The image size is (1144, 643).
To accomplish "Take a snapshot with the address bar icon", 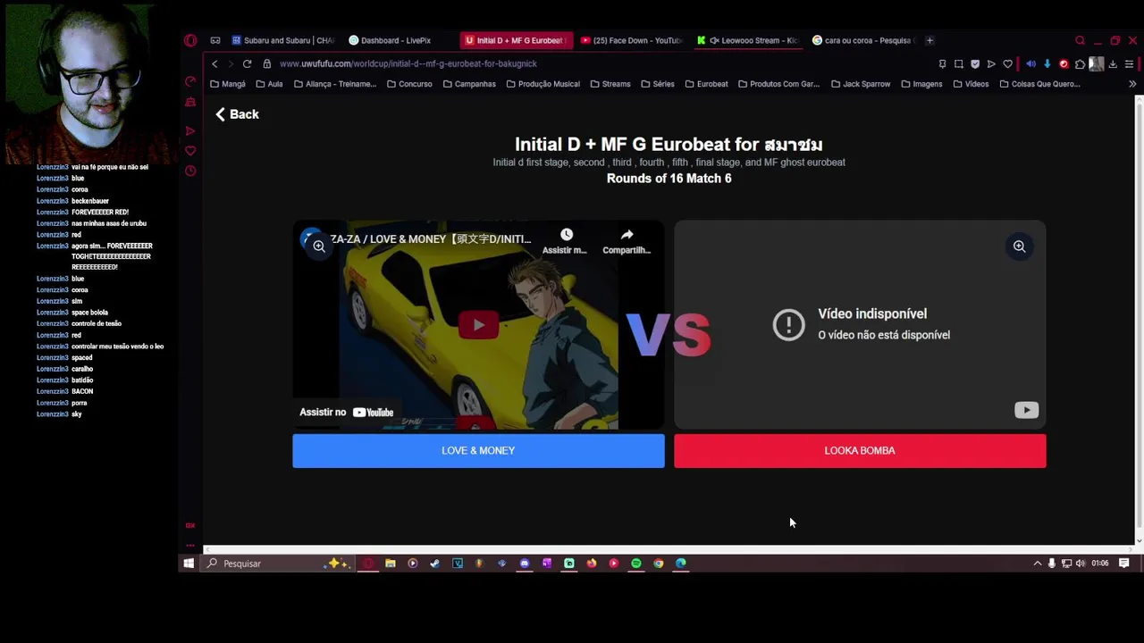I will (958, 63).
